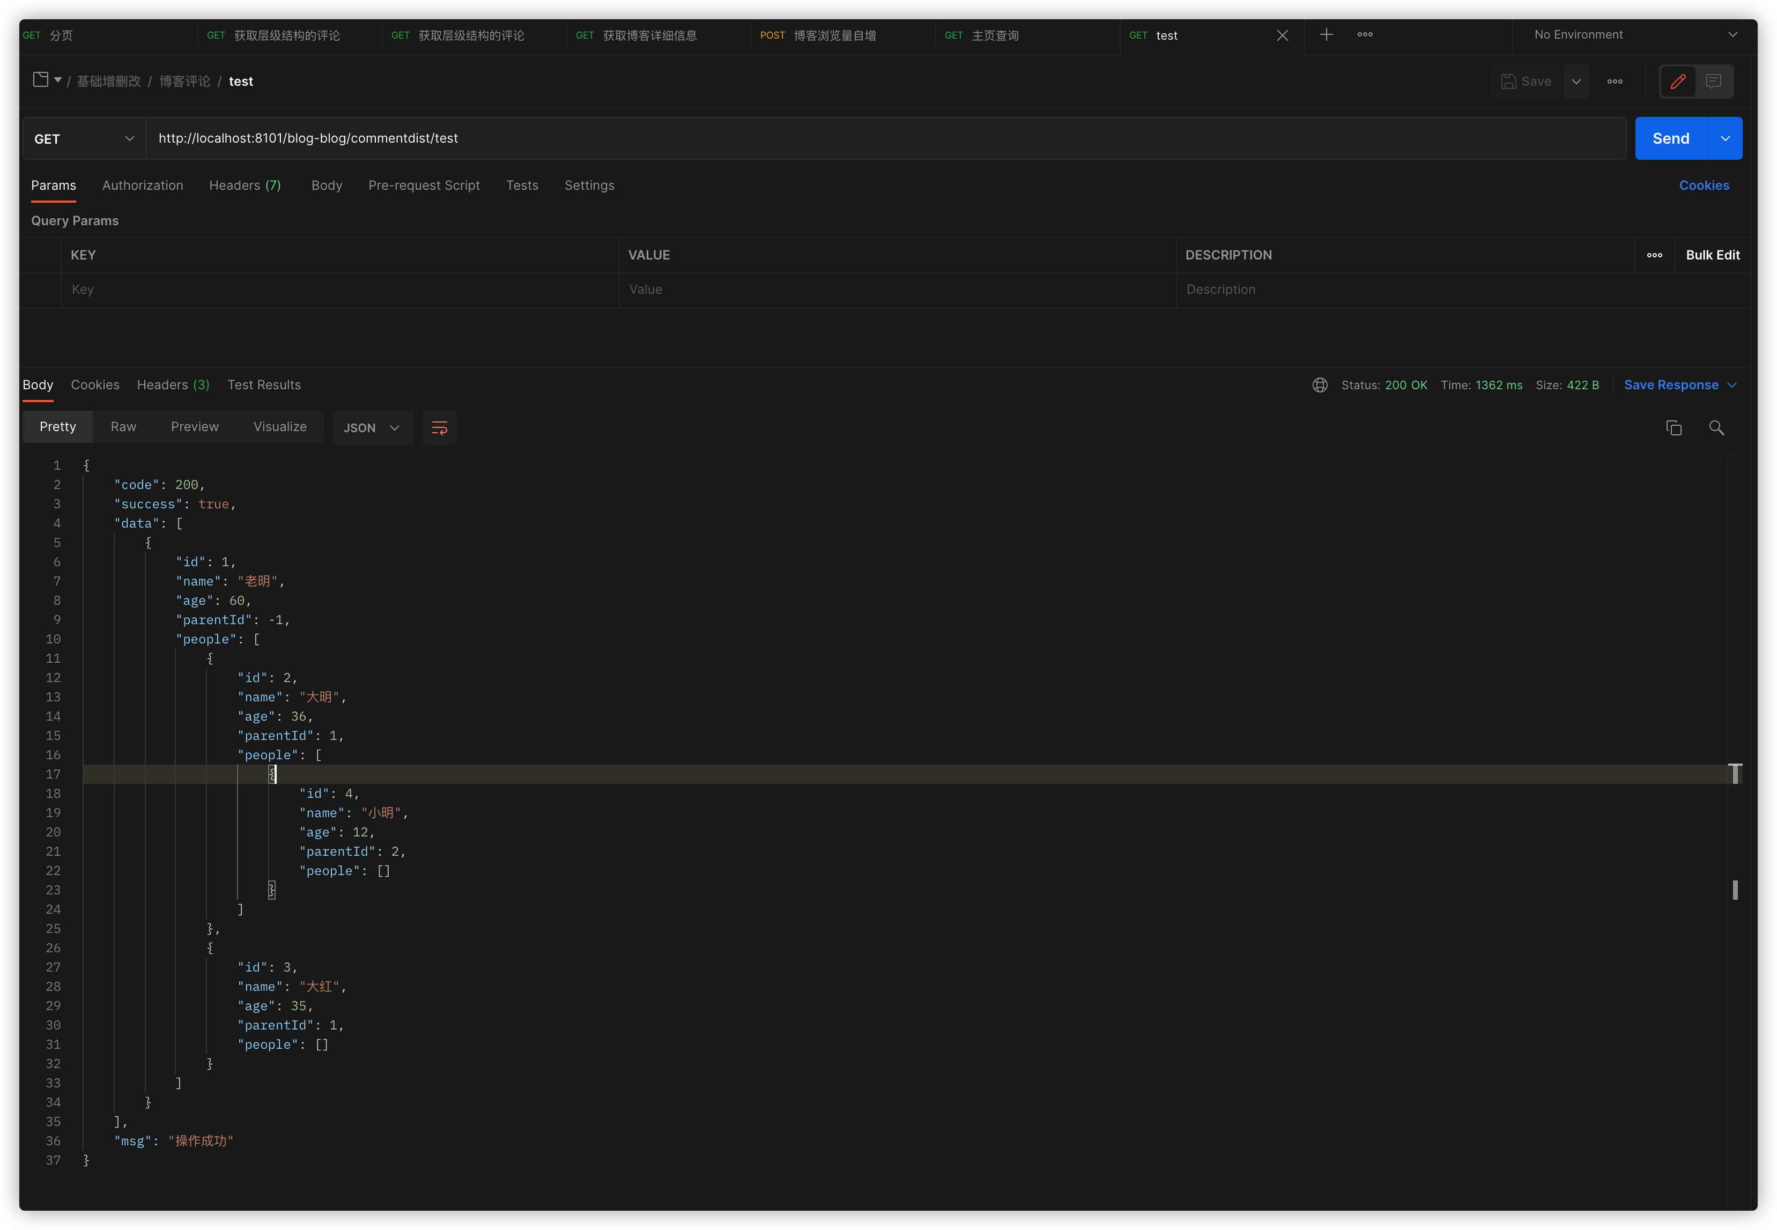Screen dimensions: 1777x1230
Task: Open the No Environment selector
Action: coord(1635,35)
